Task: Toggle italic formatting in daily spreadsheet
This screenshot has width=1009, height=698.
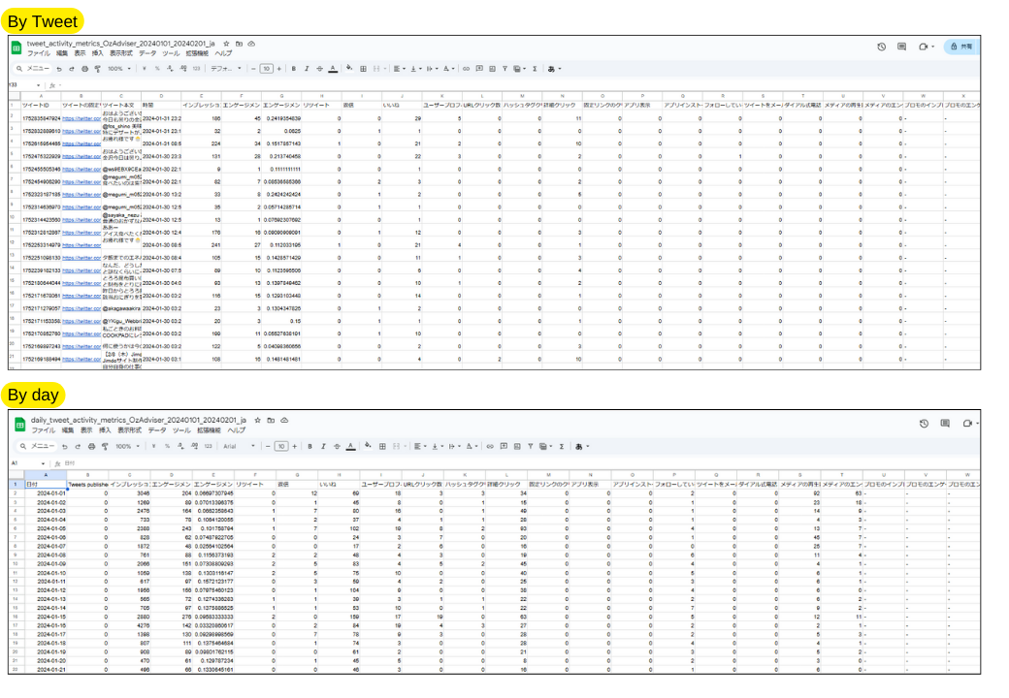Action: pos(323,447)
